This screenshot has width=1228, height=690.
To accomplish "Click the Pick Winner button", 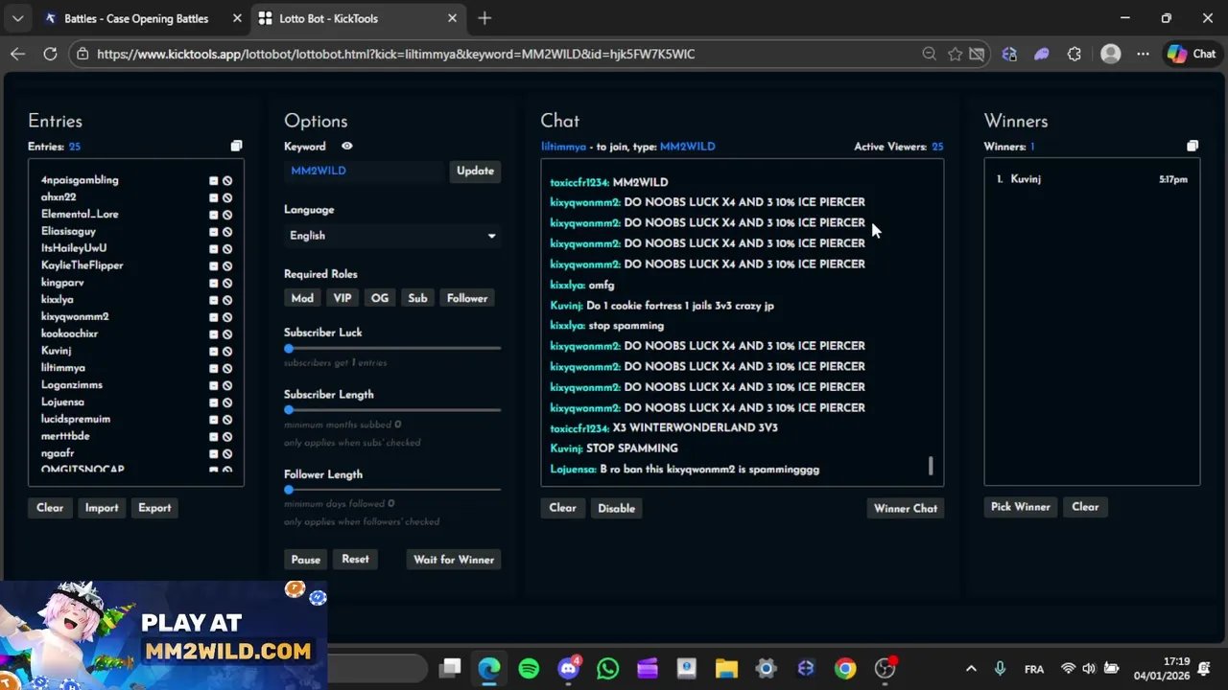I will [x=1021, y=507].
